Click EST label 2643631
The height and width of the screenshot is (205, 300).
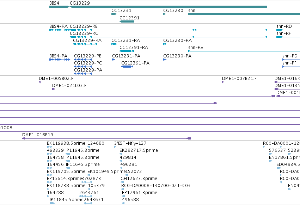pos(94,200)
